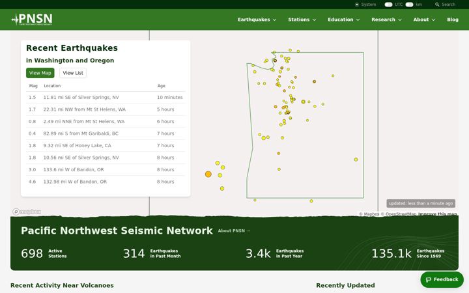Expand the Education menu chevron
469x293 pixels.
[358, 20]
